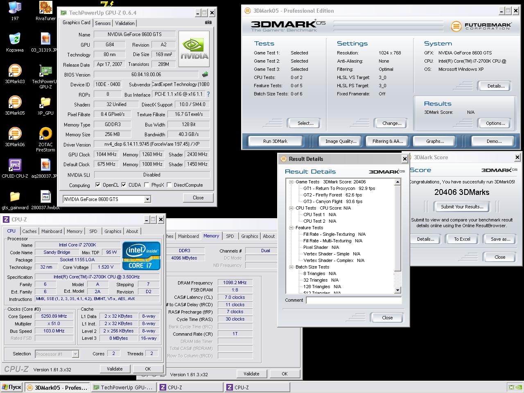
Task: Click the GPU-Z screenshot camera icon
Action: tap(208, 23)
